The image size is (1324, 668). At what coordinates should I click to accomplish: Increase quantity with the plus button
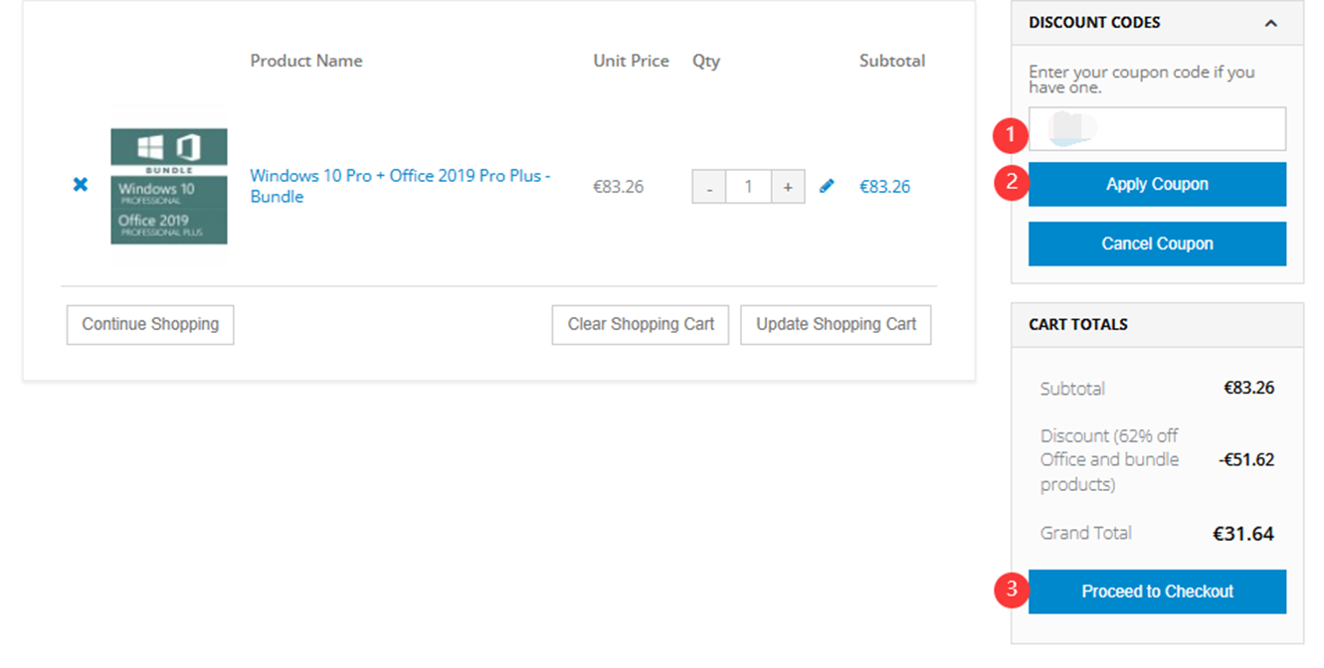[x=788, y=187]
